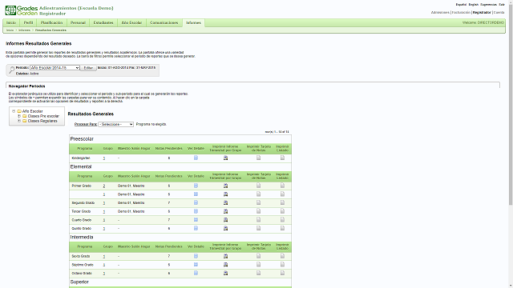
Task: Click Inicio in the breadcrumb
Action: [x=10, y=30]
